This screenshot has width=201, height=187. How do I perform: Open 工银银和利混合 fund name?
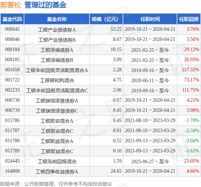[x=57, y=80]
